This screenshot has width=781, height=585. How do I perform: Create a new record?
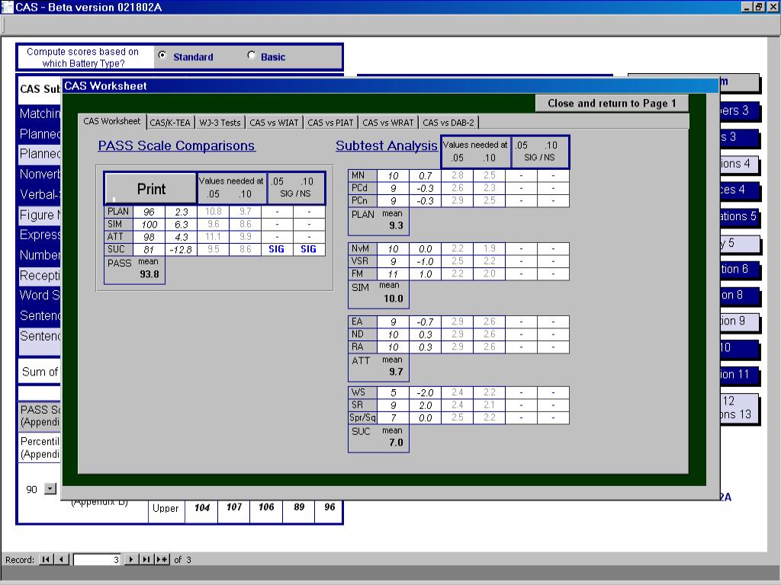[x=162, y=560]
